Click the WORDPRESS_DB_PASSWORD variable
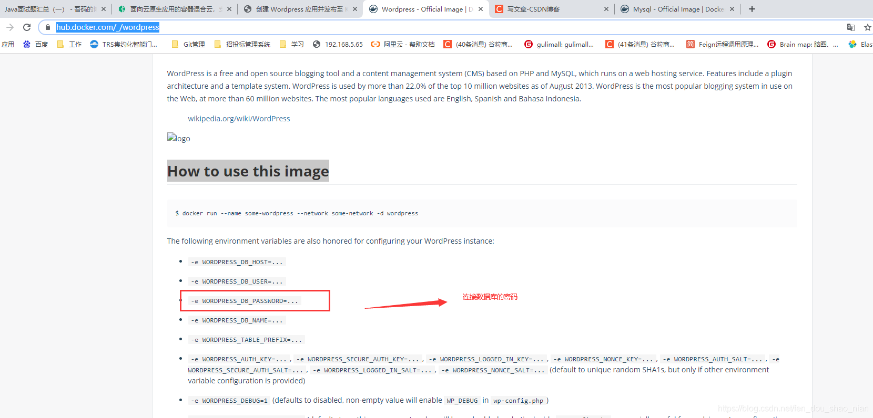This screenshot has height=418, width=873. point(245,301)
